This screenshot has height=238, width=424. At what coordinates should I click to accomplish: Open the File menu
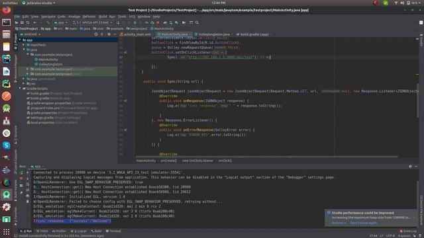[x=17, y=17]
